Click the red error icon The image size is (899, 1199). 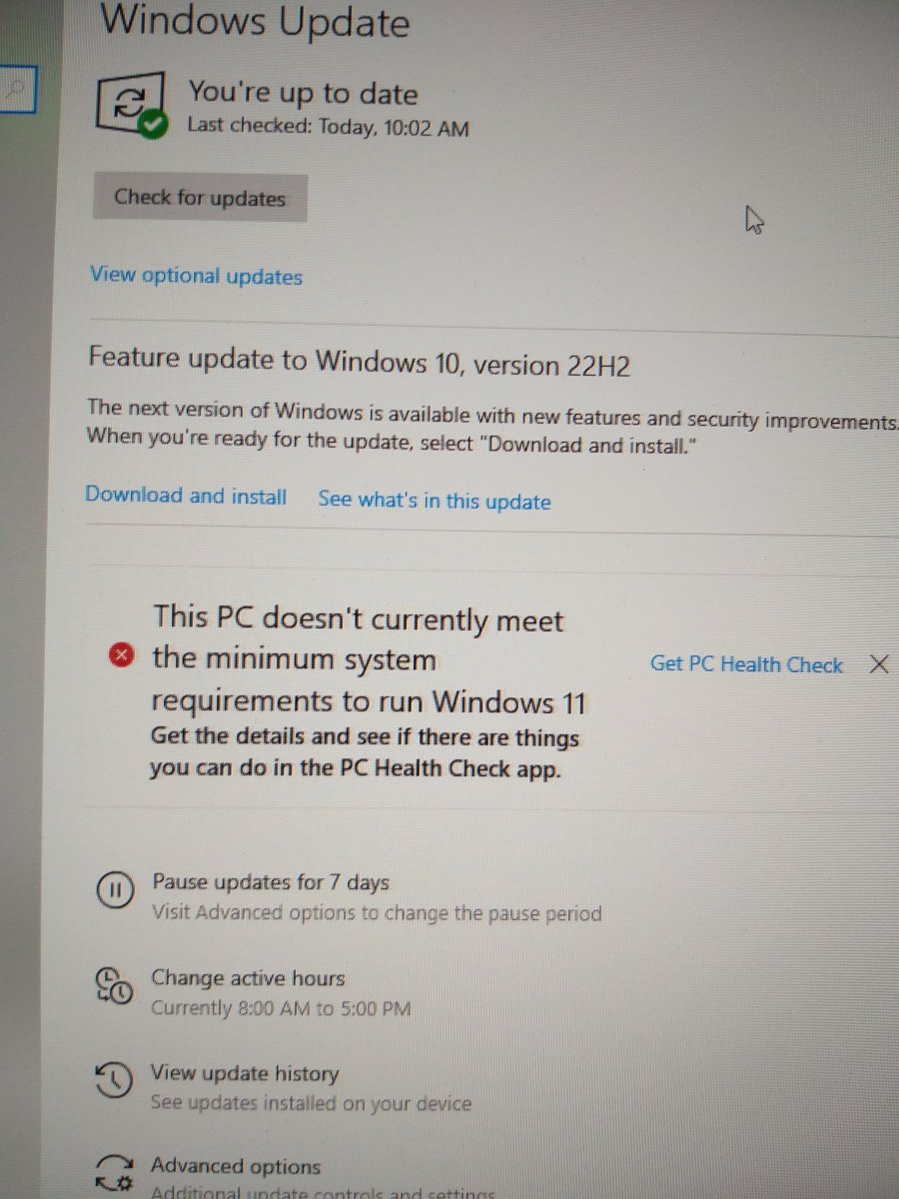(x=120, y=655)
